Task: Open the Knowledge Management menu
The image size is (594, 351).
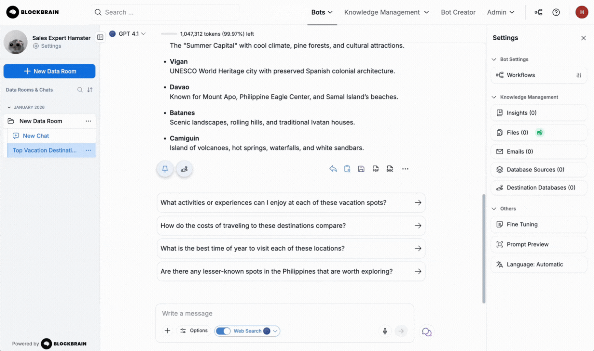Action: pos(386,12)
